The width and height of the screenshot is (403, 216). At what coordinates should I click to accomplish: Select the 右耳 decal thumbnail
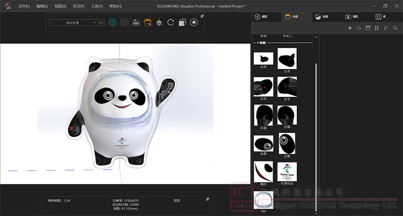point(263,58)
